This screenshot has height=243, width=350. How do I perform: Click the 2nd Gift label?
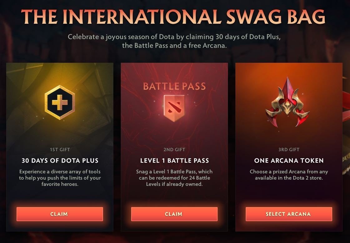[x=174, y=150]
